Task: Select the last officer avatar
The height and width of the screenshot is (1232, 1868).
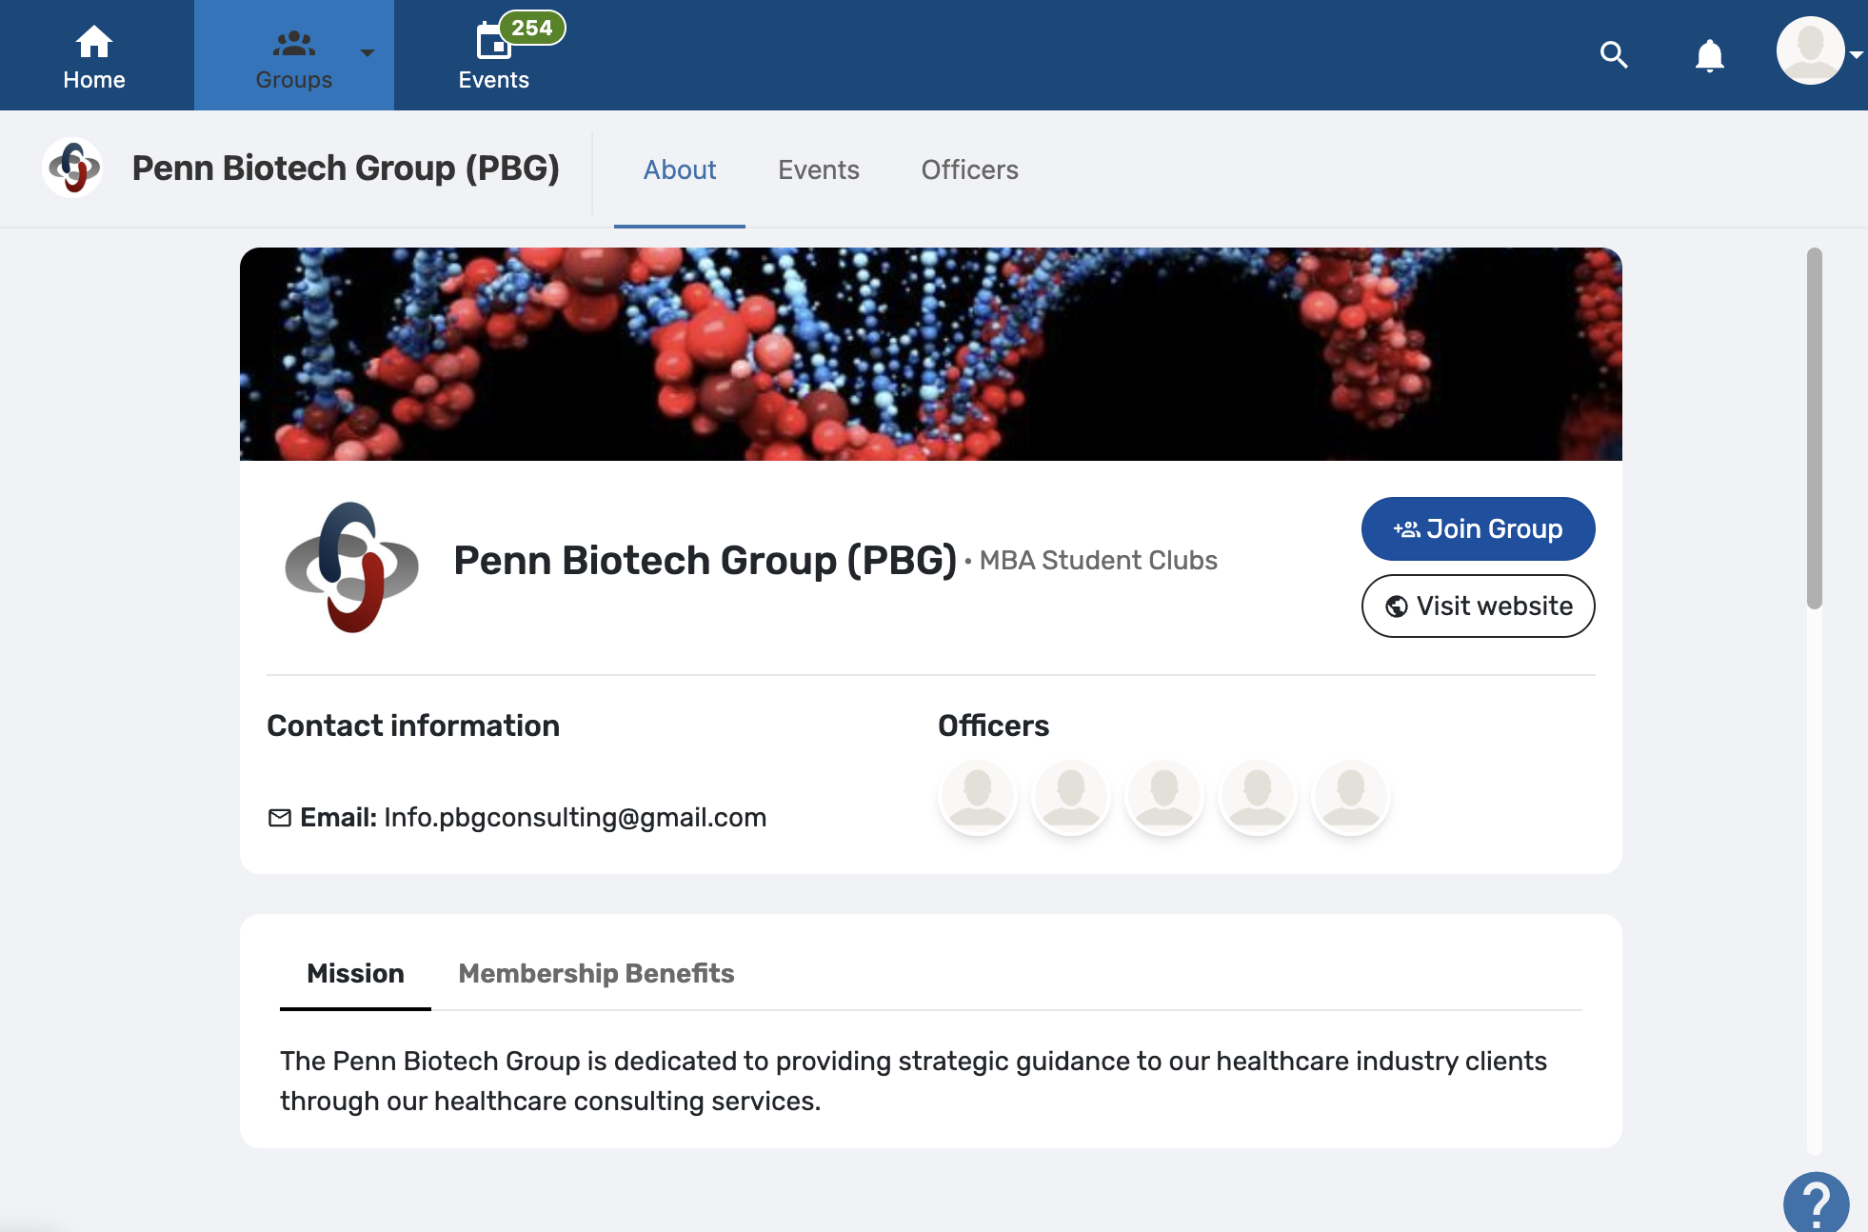Action: coord(1351,796)
